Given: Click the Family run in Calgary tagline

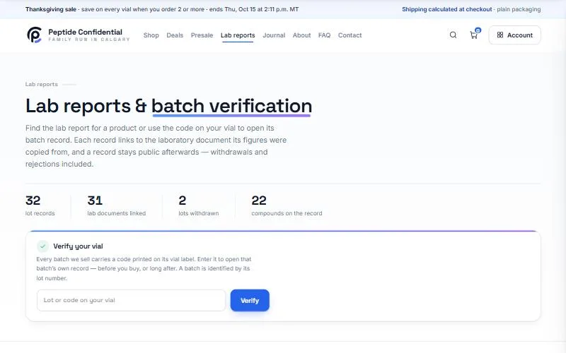Looking at the screenshot, I should pos(89,40).
